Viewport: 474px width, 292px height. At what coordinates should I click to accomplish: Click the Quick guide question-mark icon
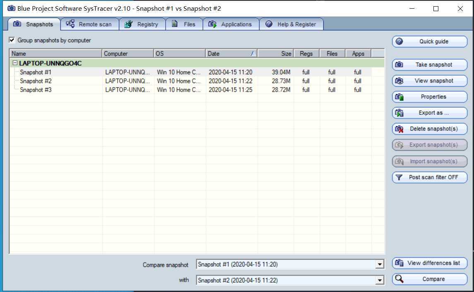[x=399, y=41]
